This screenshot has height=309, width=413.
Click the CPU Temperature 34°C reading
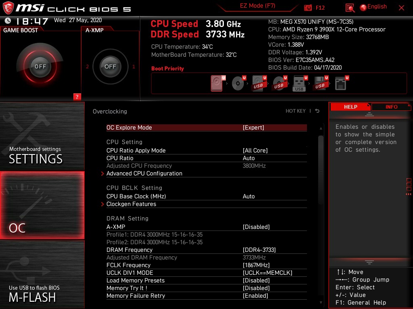[x=182, y=47]
